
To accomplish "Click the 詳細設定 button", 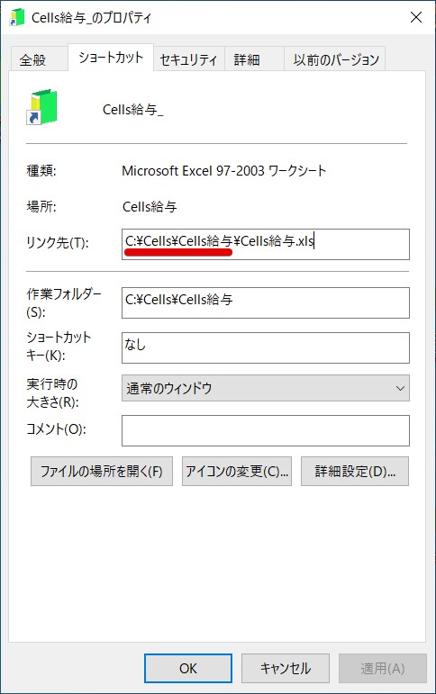I will point(354,472).
